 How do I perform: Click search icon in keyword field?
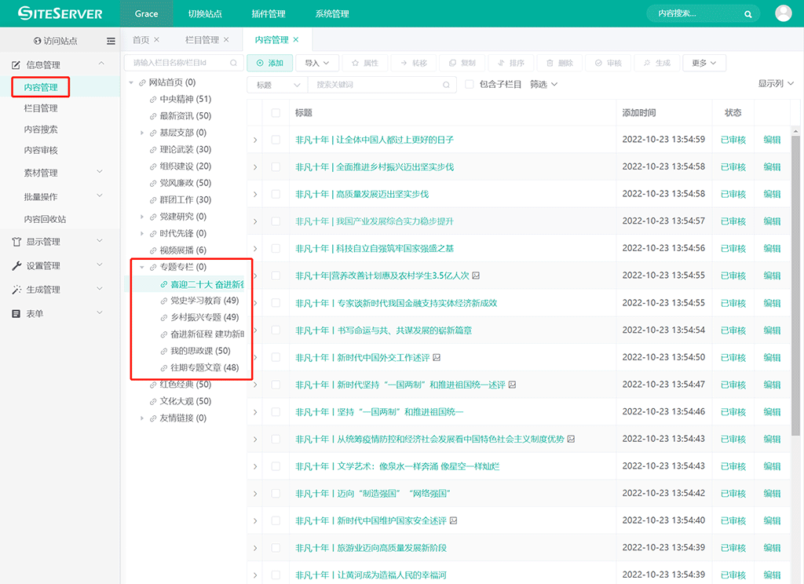pyautogui.click(x=447, y=85)
